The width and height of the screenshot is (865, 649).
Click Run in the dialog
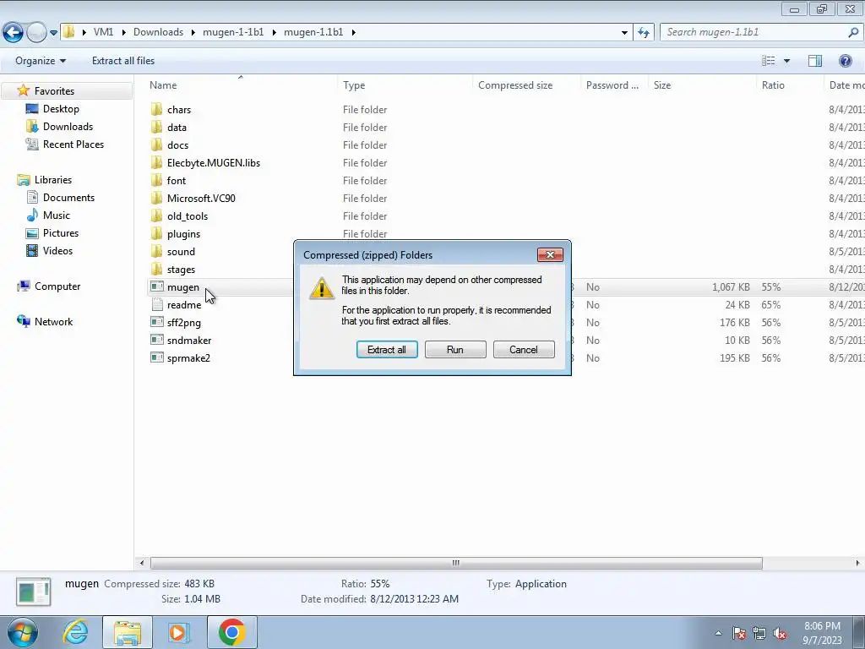point(455,349)
